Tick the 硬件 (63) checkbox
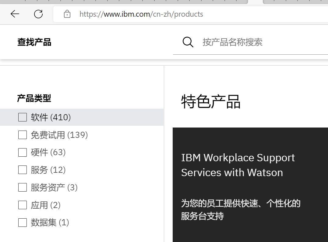 (x=23, y=152)
